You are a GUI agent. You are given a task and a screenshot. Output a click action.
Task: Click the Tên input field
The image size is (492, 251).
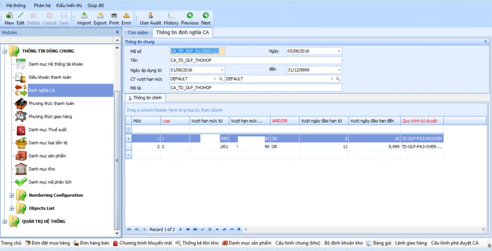tap(256, 60)
